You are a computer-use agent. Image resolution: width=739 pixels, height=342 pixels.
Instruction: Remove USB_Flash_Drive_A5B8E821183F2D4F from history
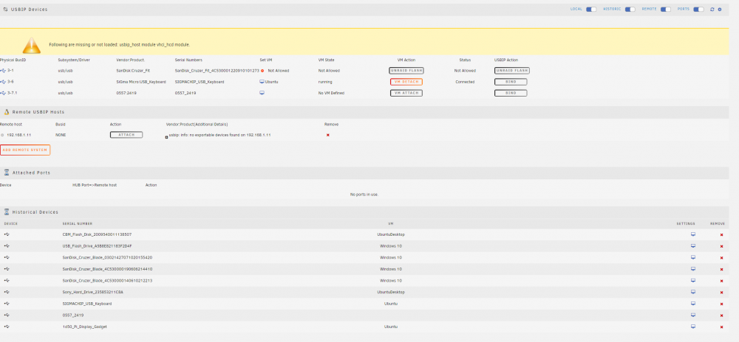(x=721, y=246)
